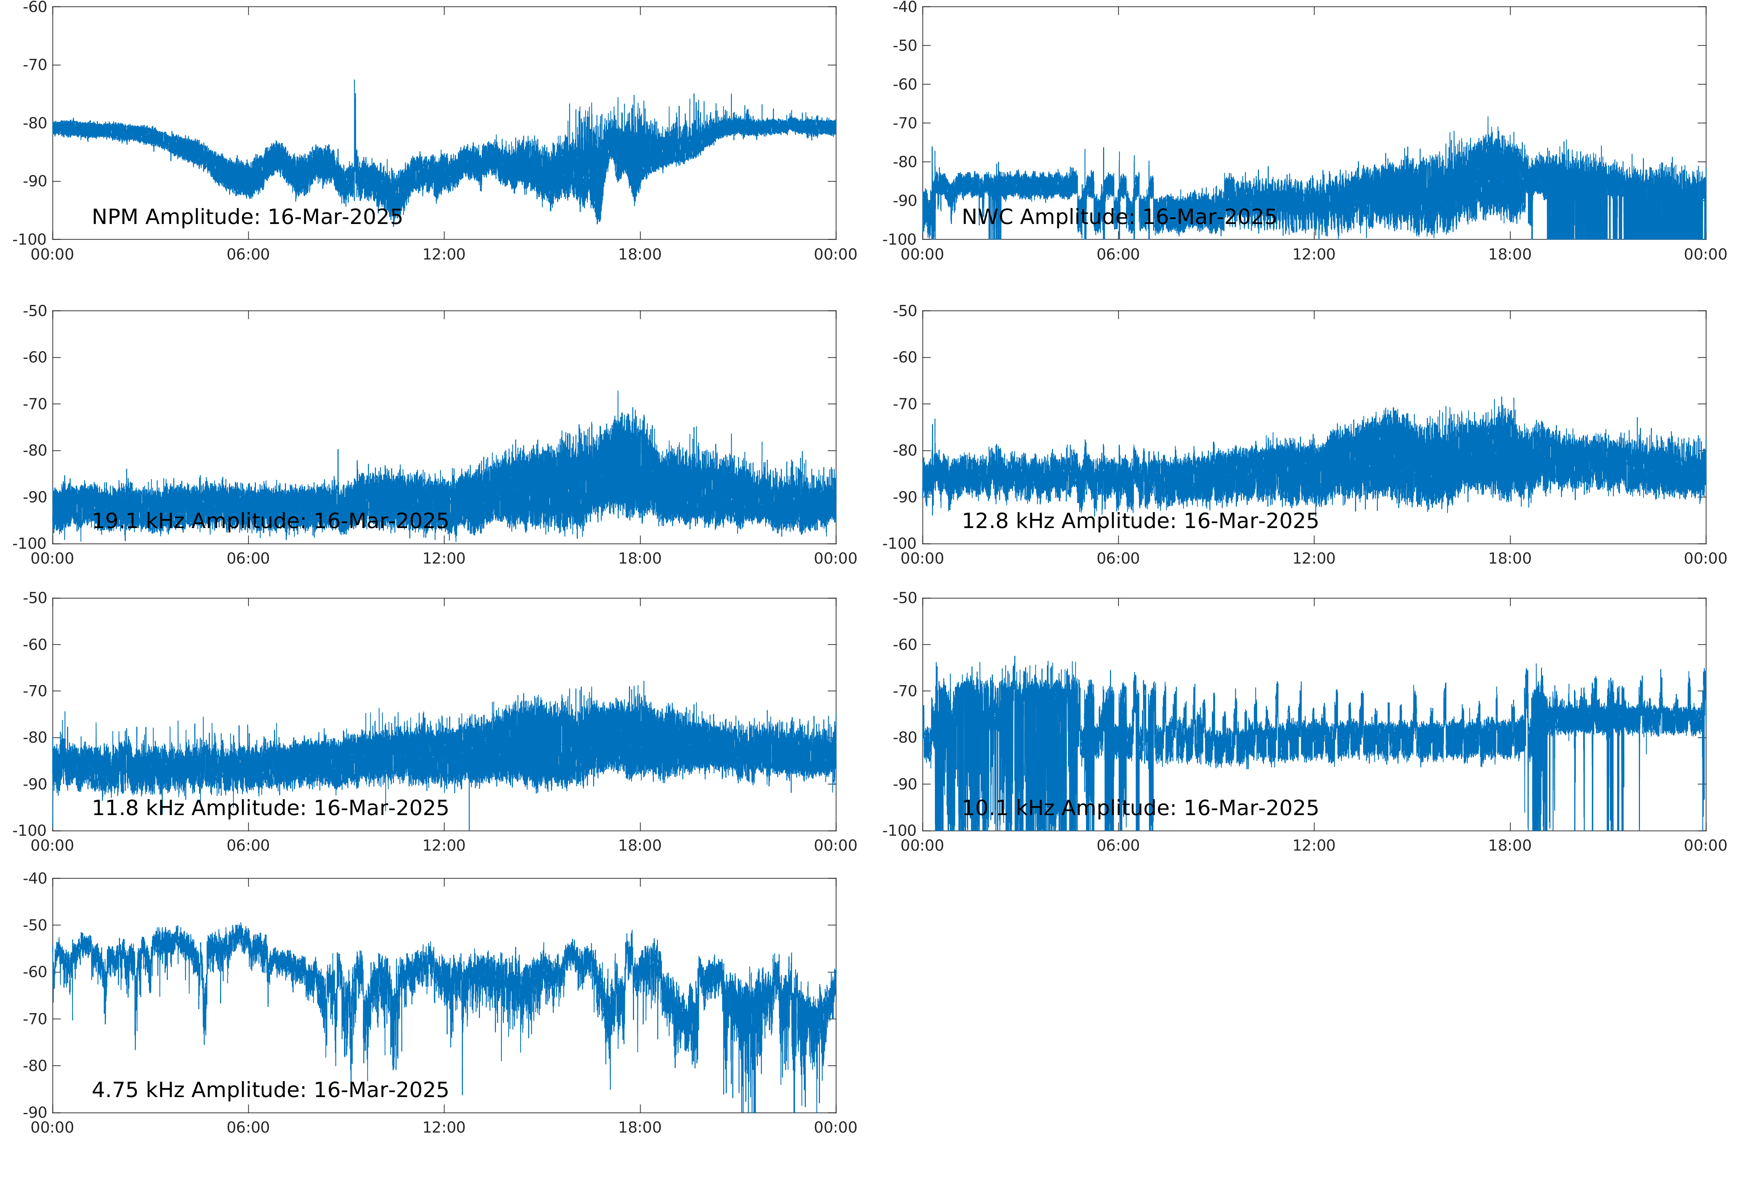
Task: Click 18:00 tick label under NWC plot
Action: click(1510, 255)
